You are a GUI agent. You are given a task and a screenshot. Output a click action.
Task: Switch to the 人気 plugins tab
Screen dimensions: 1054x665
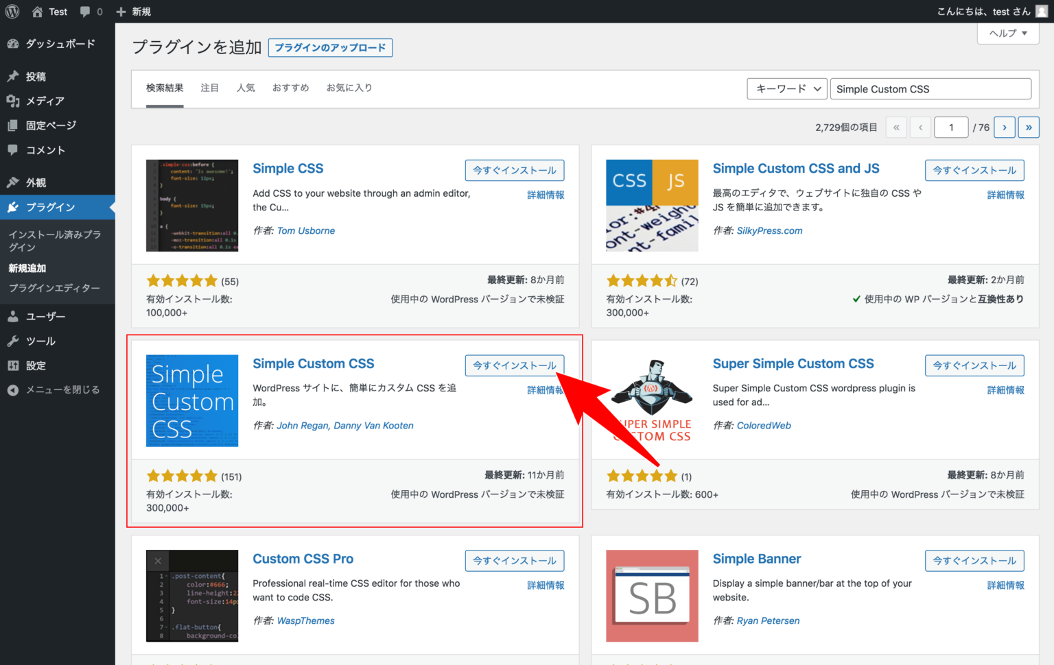pyautogui.click(x=246, y=88)
